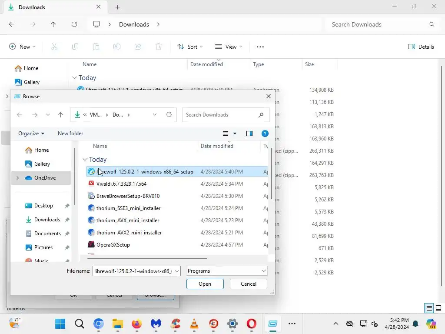This screenshot has width=445, height=334.
Task: Click Search Downloads field in Browse dialog
Action: (226, 115)
